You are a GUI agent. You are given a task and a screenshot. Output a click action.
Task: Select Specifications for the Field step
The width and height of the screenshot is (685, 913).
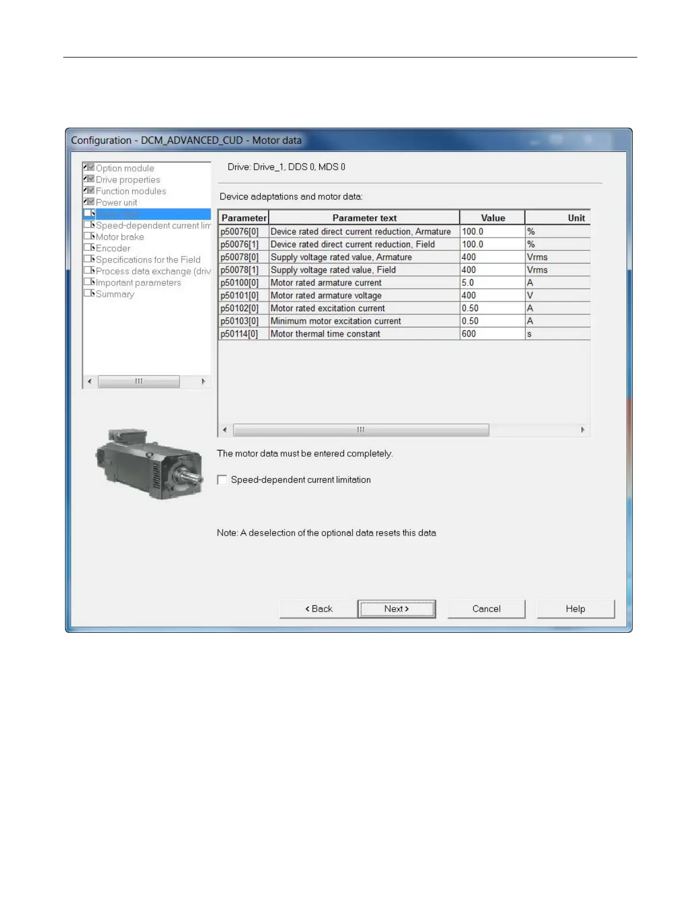click(148, 259)
